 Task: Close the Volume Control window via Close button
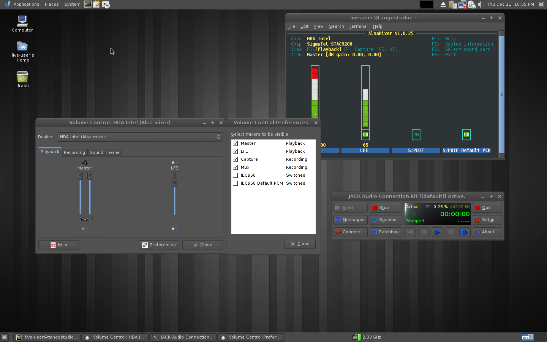click(x=202, y=245)
